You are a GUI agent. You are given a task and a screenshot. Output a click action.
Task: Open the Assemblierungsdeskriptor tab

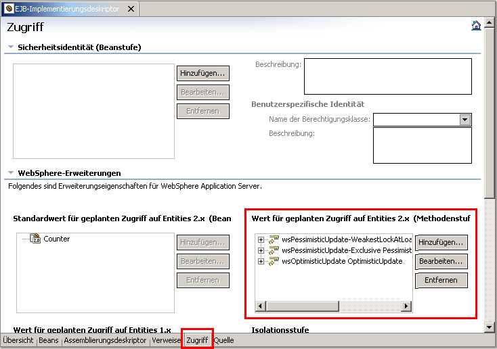(x=105, y=340)
